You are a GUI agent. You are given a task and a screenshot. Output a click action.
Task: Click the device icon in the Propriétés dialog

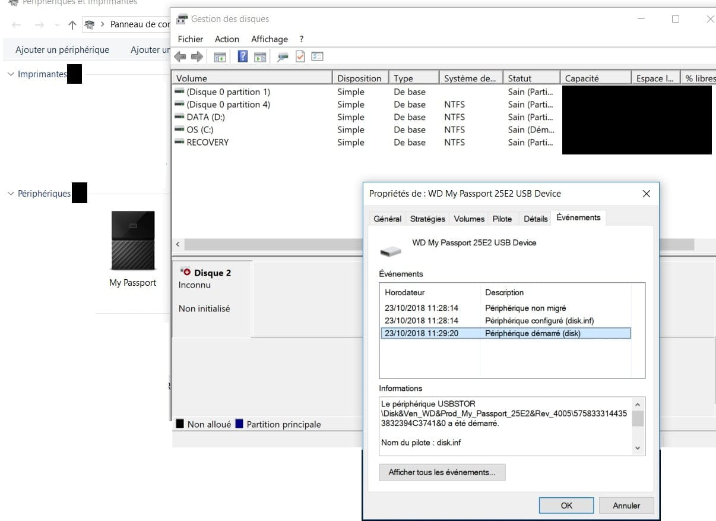[x=391, y=251]
